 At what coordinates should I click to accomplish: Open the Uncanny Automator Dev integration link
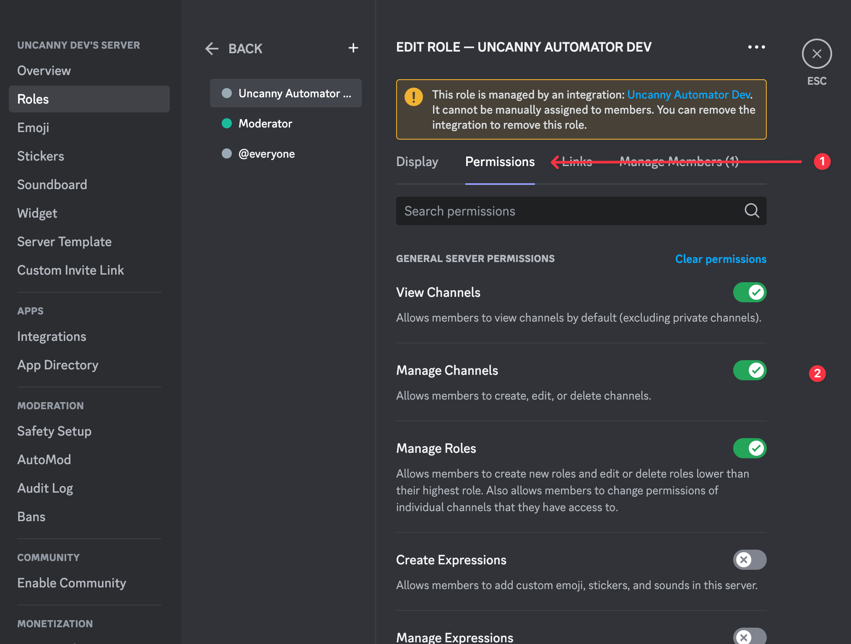pos(688,94)
